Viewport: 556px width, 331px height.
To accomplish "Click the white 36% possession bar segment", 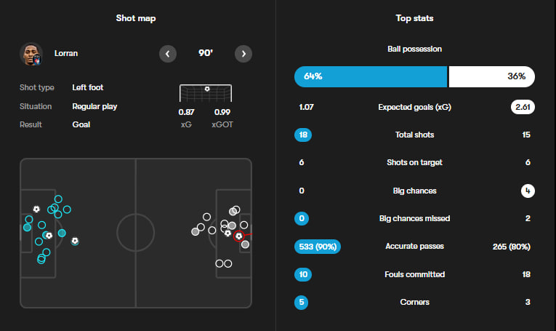I will pos(491,76).
